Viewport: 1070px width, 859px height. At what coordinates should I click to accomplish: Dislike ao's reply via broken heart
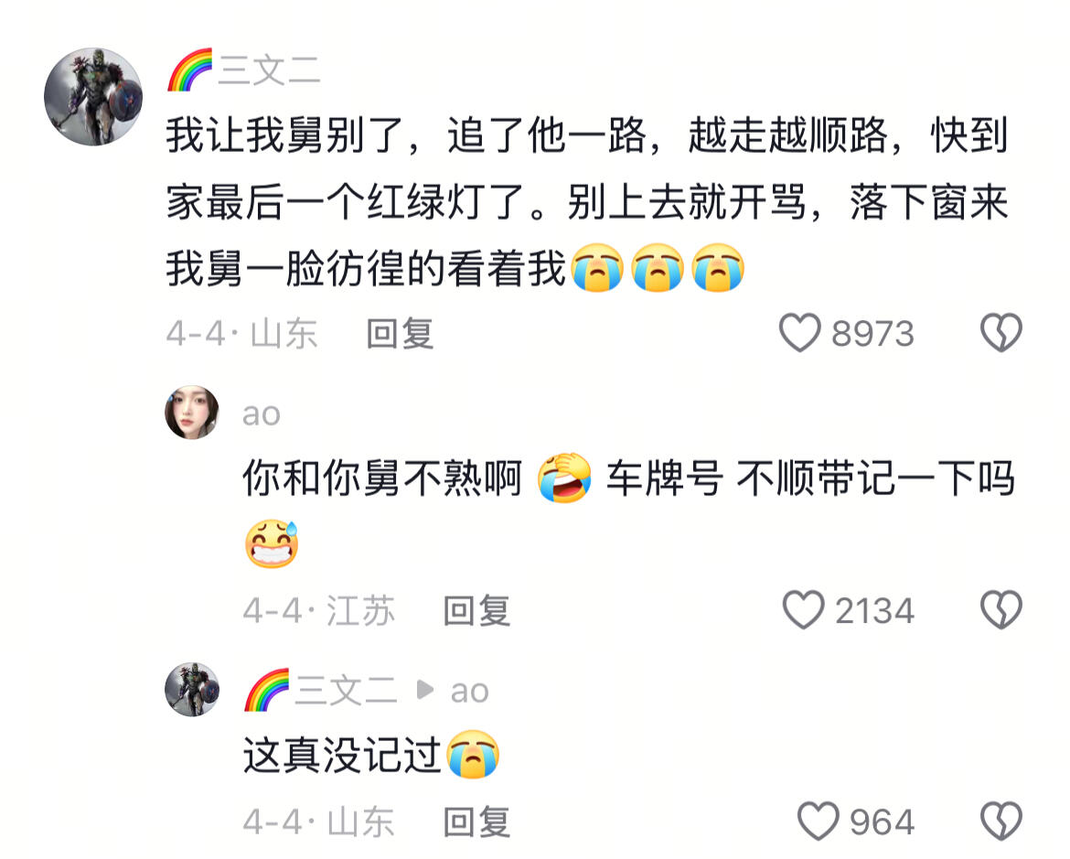coord(1001,610)
